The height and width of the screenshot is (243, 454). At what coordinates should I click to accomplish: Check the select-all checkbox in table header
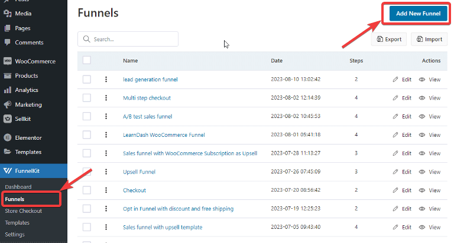pyautogui.click(x=87, y=60)
